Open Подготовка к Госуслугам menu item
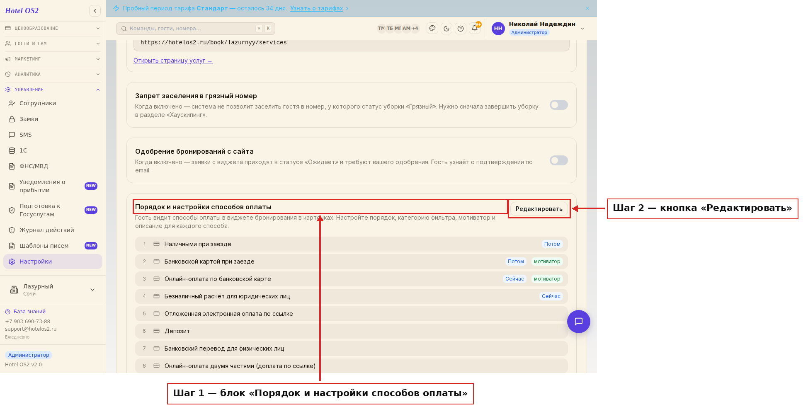The height and width of the screenshot is (414, 808). [x=53, y=211]
